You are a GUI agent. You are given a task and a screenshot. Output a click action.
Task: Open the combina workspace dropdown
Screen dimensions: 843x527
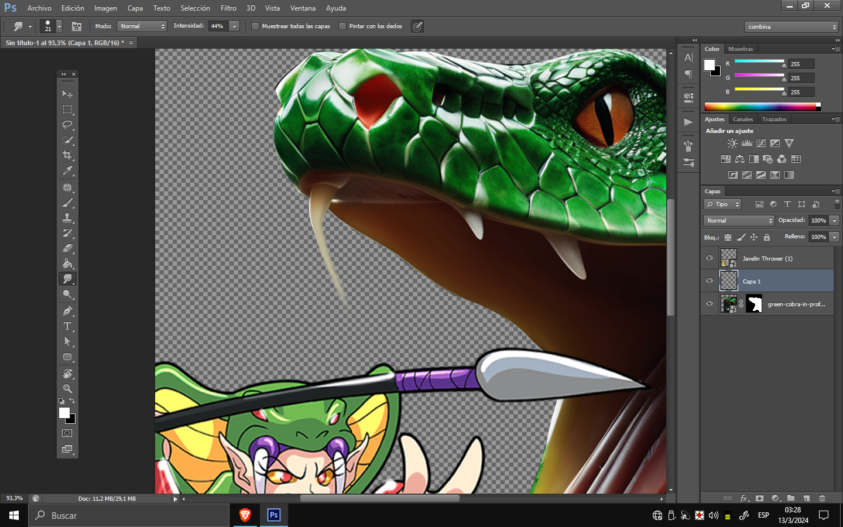(x=791, y=27)
